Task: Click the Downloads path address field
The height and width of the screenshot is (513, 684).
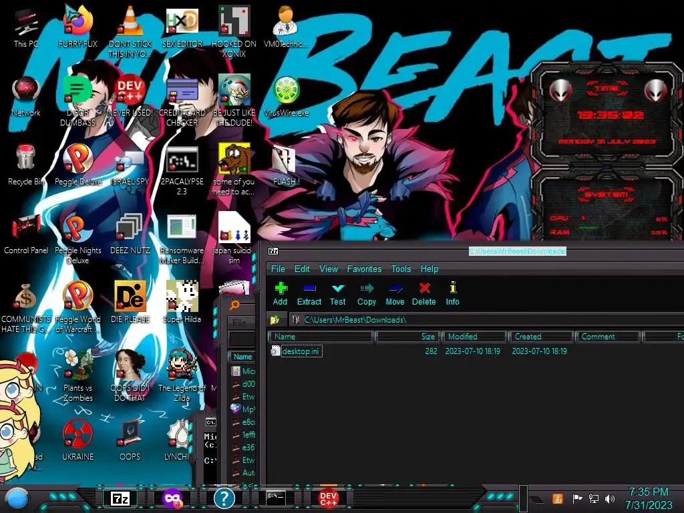Action: [x=486, y=320]
